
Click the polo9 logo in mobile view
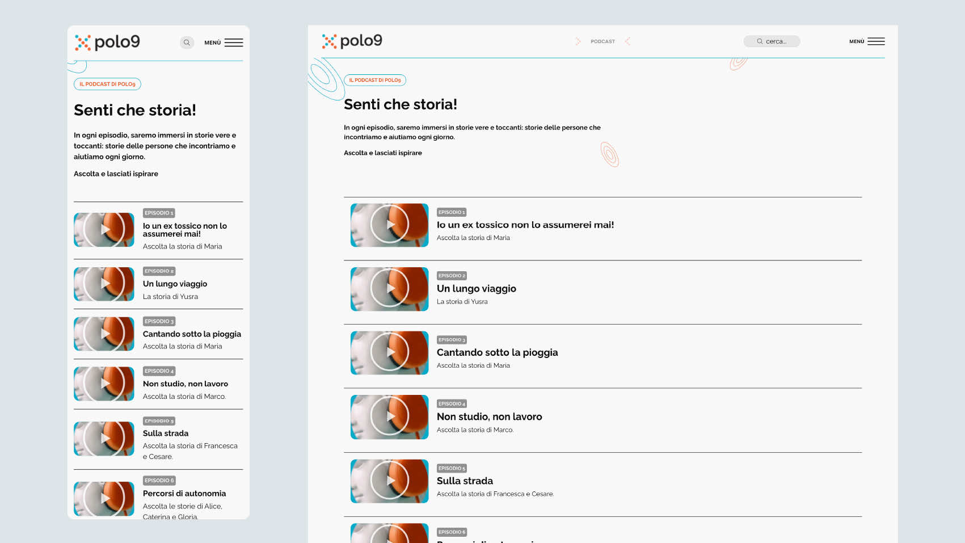(107, 42)
